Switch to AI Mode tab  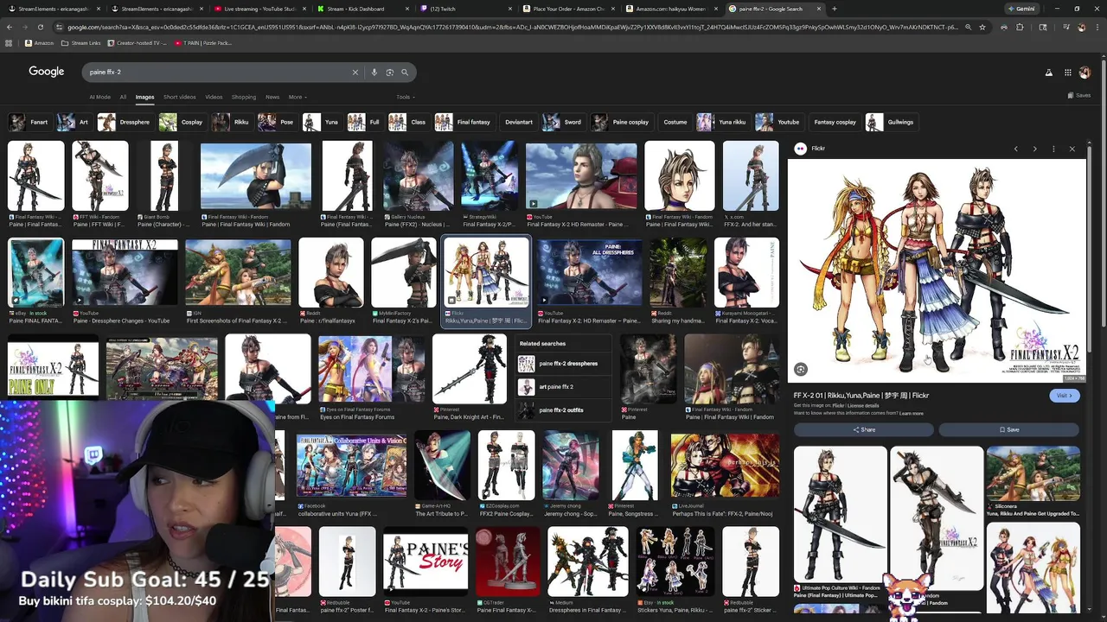99,97
